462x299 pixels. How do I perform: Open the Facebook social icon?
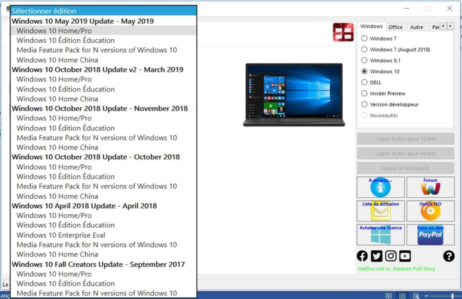[x=362, y=256]
